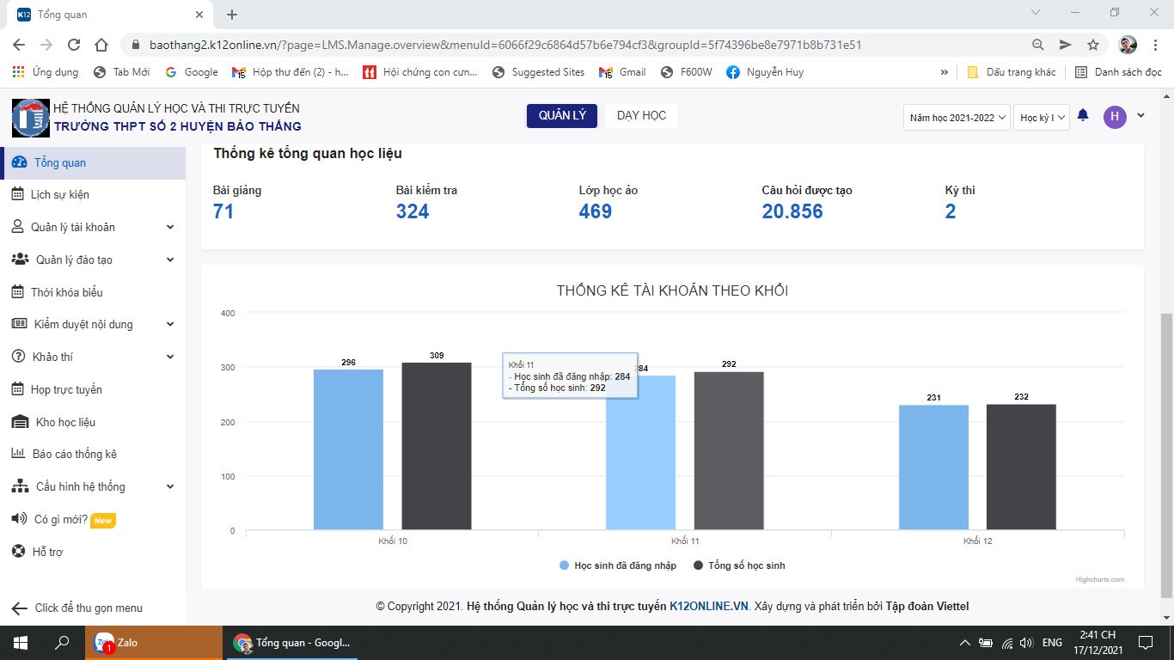This screenshot has height=660, width=1174.
Task: Click the Khối 12 dark total students bar
Action: pos(1021,467)
